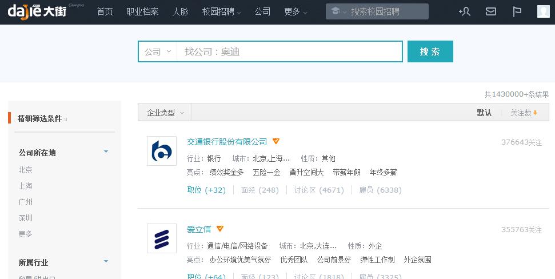This screenshot has width=555, height=279.
Task: Click the 晋升空间大 highlight tag
Action: 306,173
